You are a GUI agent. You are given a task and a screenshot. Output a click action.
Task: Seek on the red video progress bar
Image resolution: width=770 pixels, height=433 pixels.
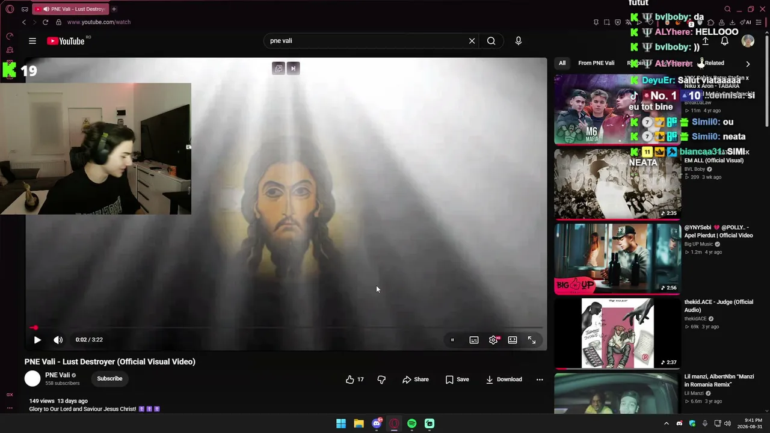(286, 328)
